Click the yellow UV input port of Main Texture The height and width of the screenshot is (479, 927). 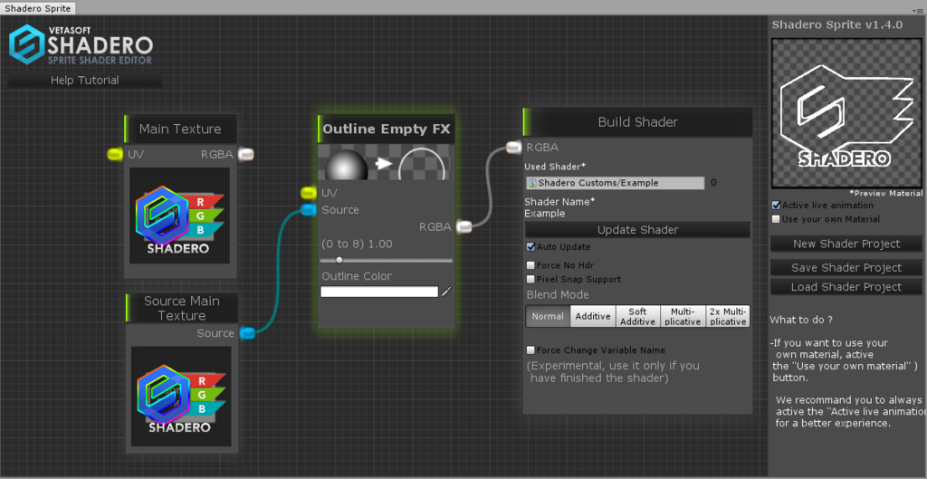115,154
